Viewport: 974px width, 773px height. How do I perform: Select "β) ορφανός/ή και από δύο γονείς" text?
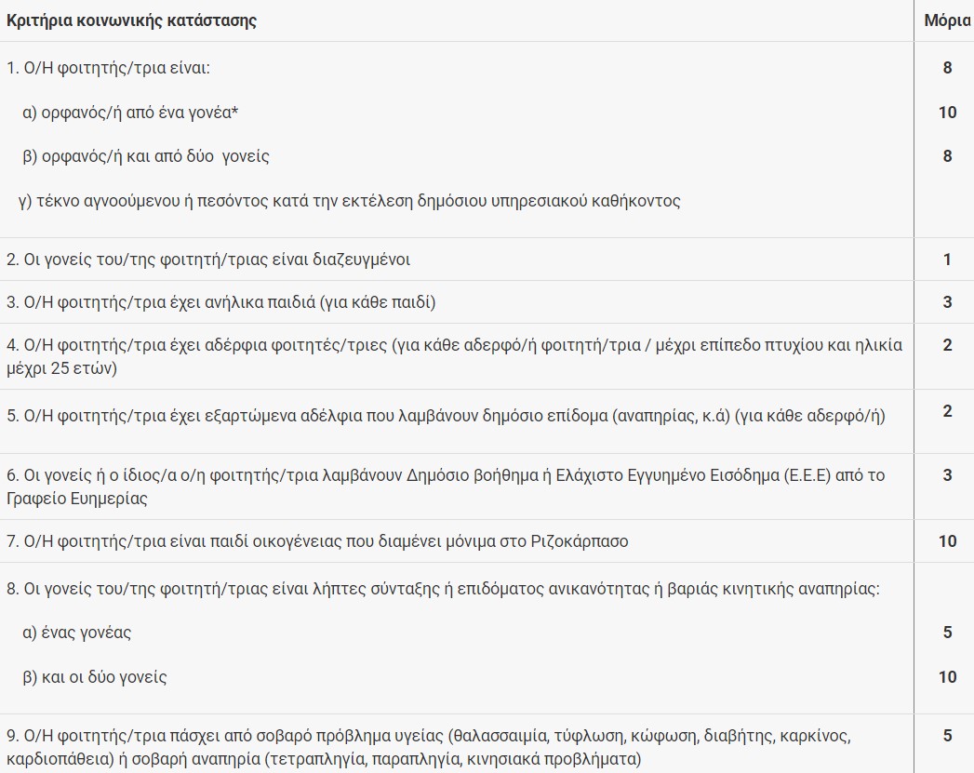coord(146,156)
